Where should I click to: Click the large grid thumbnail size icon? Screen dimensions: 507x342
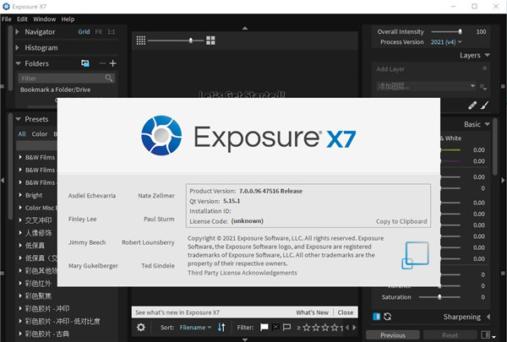point(210,41)
